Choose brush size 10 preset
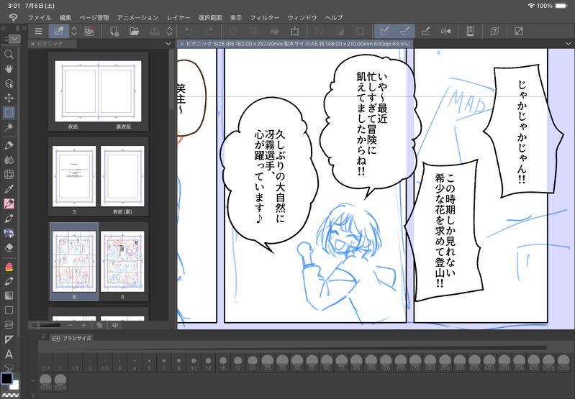This screenshot has height=399, width=575. click(194, 364)
